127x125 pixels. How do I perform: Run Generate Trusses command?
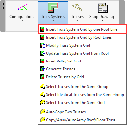(x=82, y=69)
